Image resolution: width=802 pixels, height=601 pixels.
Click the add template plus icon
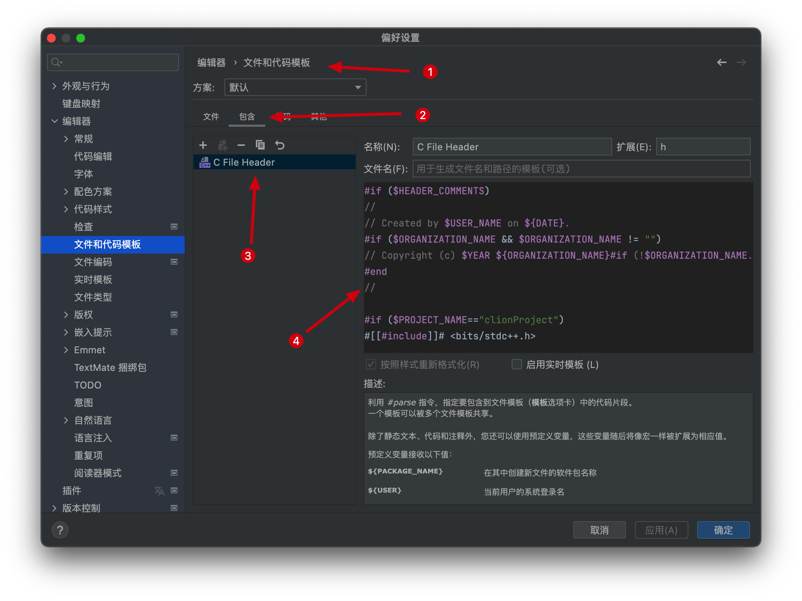[x=203, y=145]
